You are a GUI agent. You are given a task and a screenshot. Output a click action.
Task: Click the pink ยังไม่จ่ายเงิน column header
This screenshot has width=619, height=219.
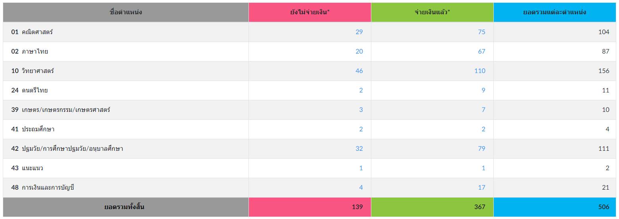(x=310, y=12)
